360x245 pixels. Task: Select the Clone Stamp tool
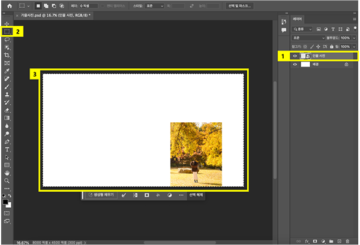coord(7,95)
